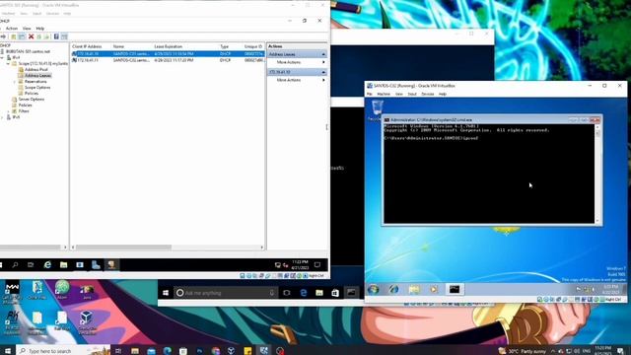Click cmd taskbar button in Windows 7 VM

point(455,289)
